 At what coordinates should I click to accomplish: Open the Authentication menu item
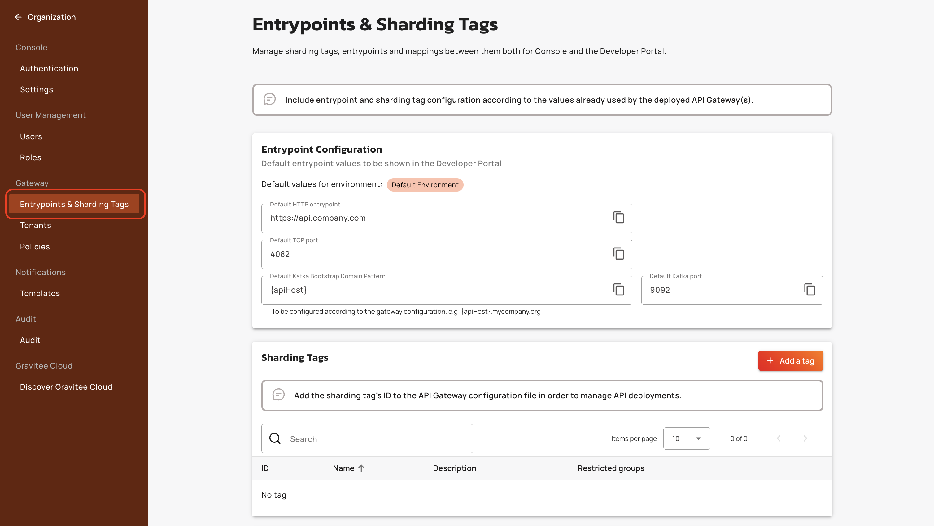[x=49, y=68]
